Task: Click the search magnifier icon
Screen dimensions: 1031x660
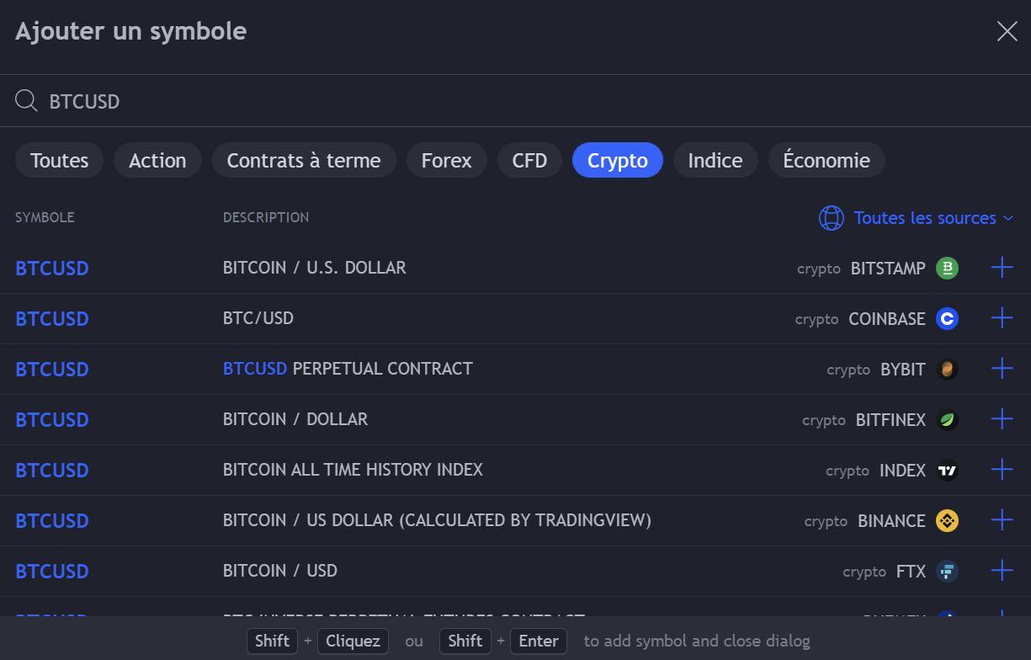Action: [26, 101]
